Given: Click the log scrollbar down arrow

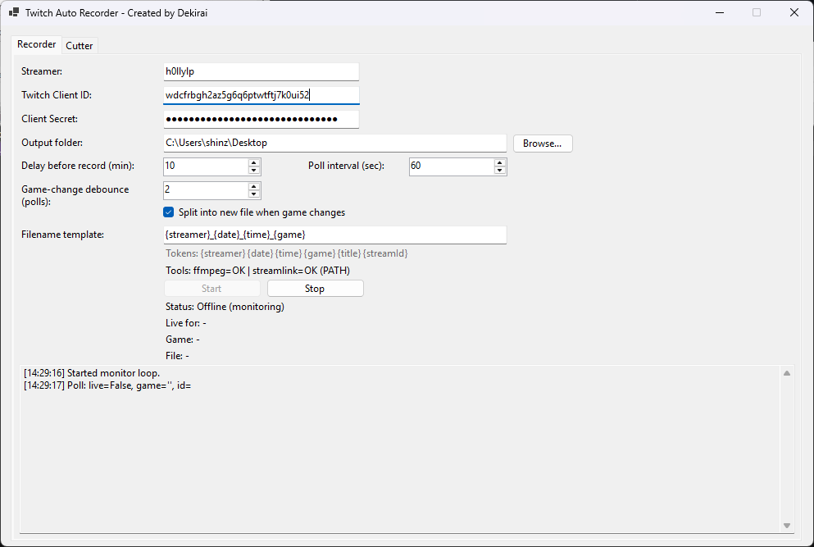Looking at the screenshot, I should click(x=787, y=526).
